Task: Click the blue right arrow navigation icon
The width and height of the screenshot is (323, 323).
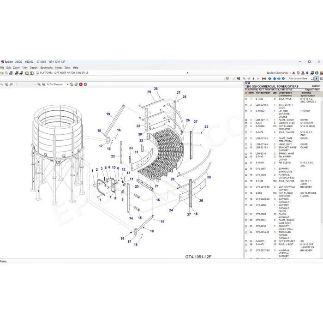Action: 279,79
